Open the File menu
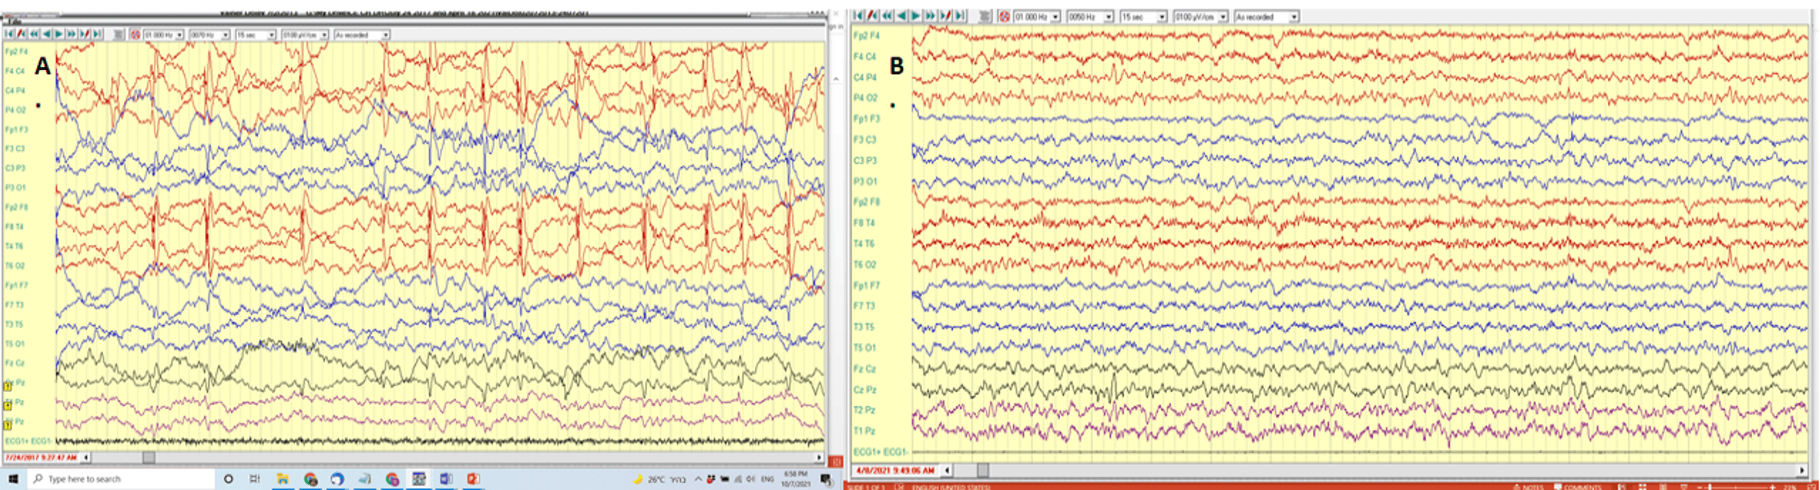 [14, 22]
